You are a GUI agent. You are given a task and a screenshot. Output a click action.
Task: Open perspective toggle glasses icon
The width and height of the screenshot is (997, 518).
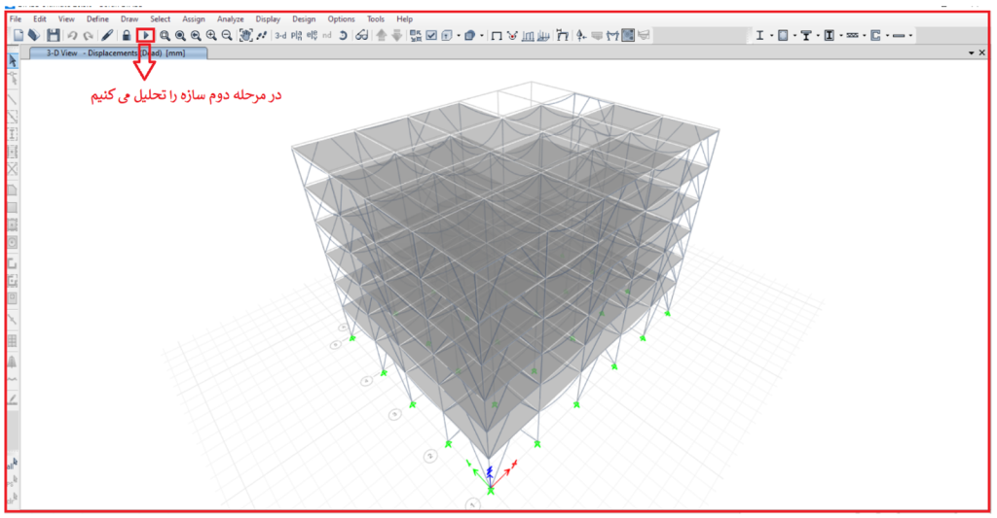coord(362,36)
